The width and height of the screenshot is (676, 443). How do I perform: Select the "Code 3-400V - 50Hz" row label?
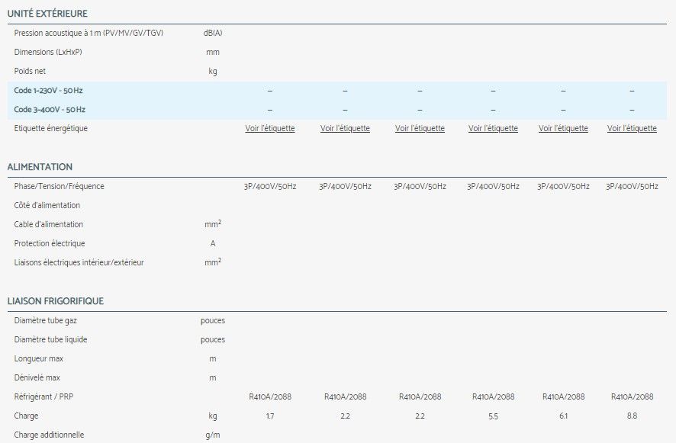50,110
